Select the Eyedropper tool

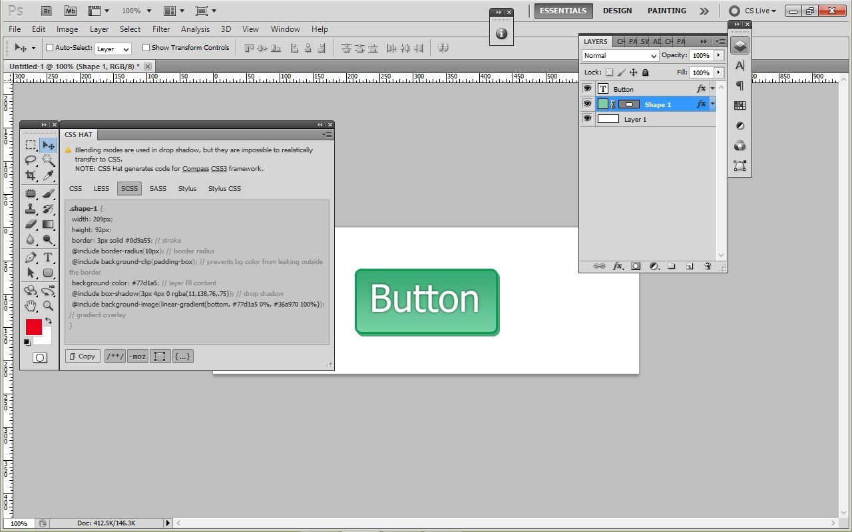pos(48,176)
